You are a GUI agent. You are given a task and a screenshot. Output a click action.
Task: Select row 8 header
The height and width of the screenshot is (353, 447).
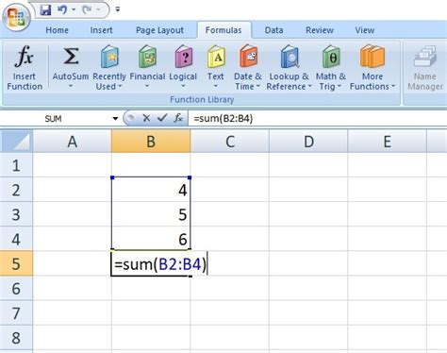[x=16, y=337]
